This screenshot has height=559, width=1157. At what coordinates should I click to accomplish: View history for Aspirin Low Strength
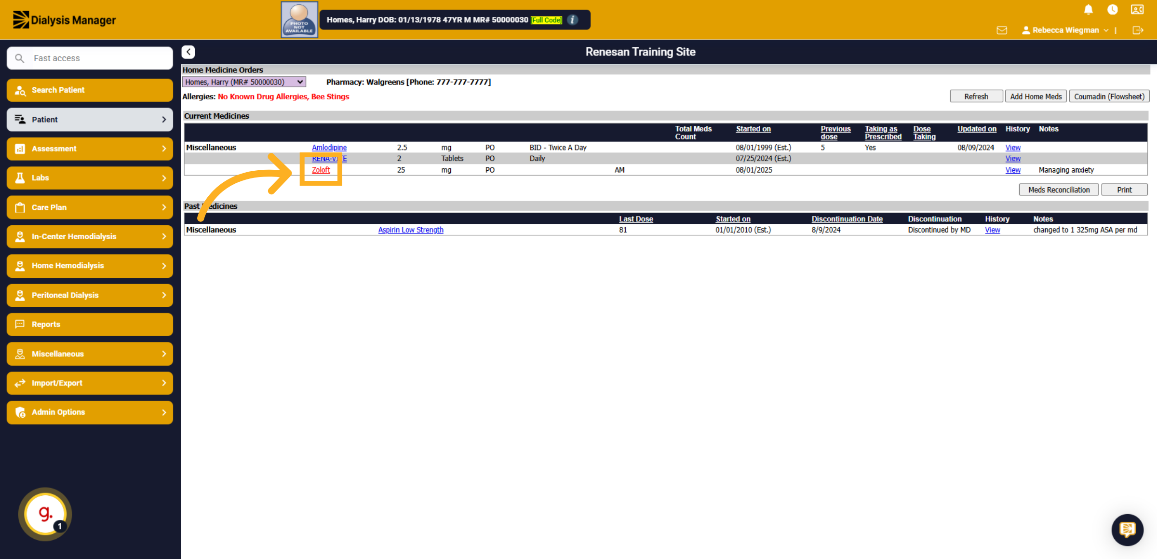993,230
